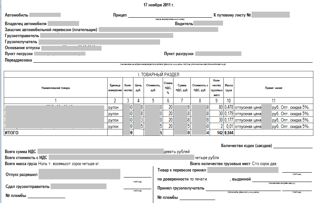This screenshot has height=203, width=316.
Task: Click 'Количество грузовых мест' column header
Action: coord(217,88)
